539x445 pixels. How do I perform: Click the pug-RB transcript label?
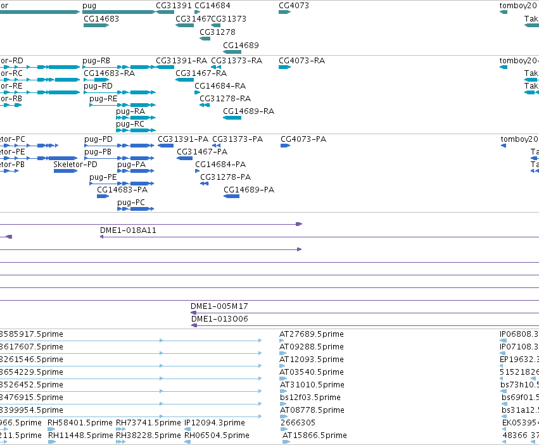96,61
